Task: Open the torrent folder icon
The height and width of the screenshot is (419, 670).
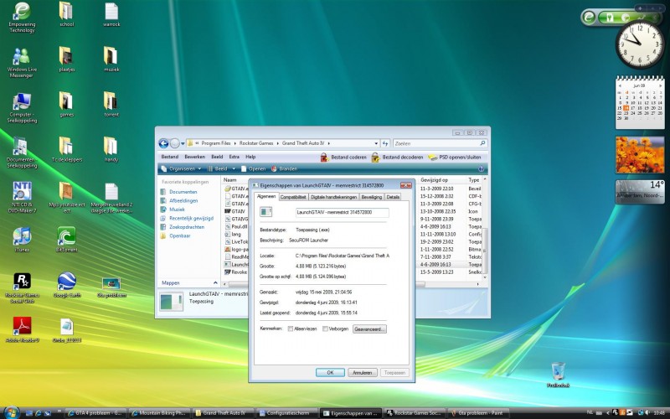Action: click(x=111, y=104)
